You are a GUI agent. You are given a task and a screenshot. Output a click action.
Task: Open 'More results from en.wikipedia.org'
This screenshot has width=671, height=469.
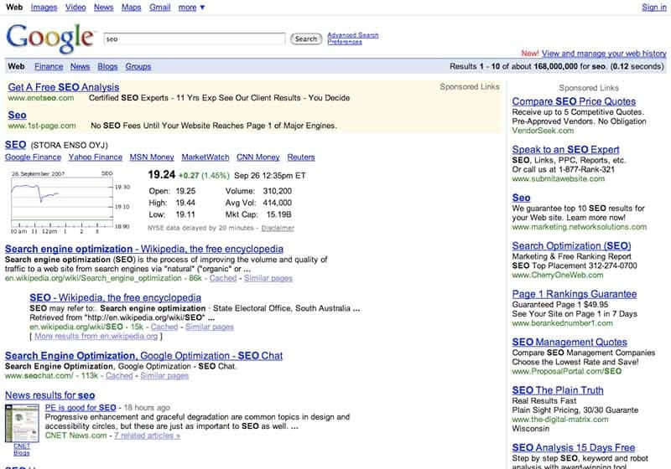(x=96, y=336)
